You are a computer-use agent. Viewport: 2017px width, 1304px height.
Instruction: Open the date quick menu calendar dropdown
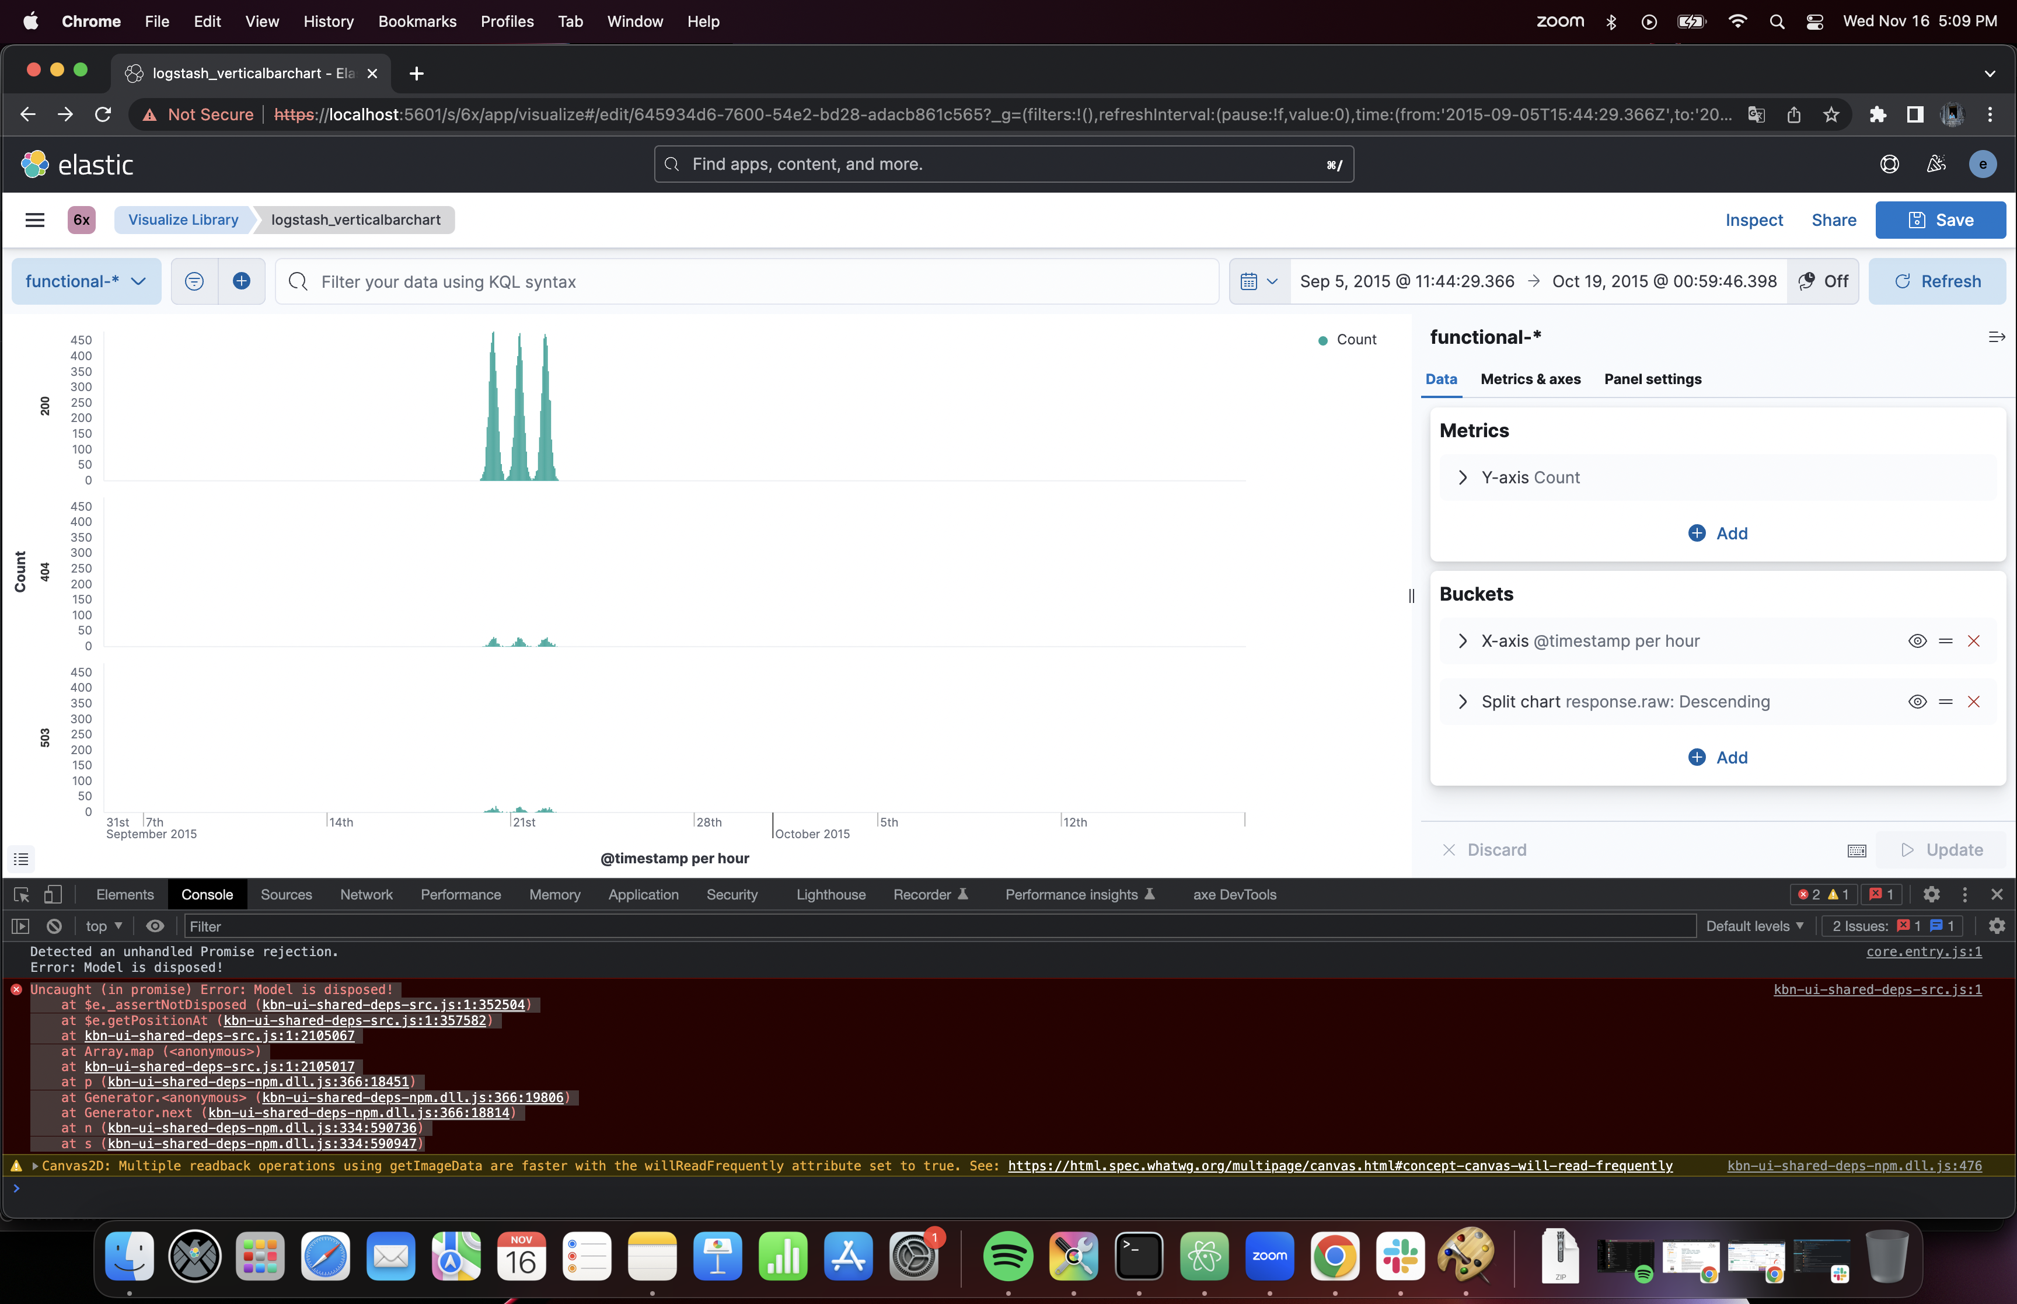tap(1259, 281)
